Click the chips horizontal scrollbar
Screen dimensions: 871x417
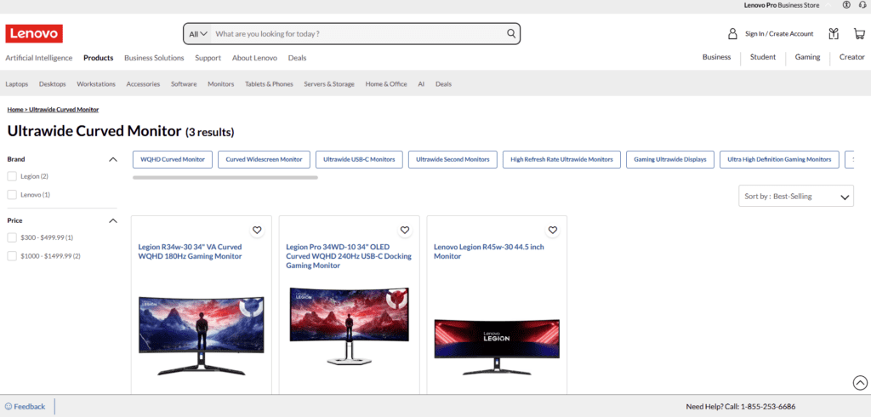coord(225,177)
